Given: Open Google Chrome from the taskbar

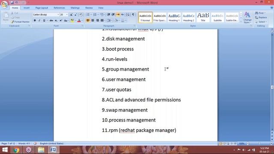Looking at the screenshot, I should [x=16, y=150].
